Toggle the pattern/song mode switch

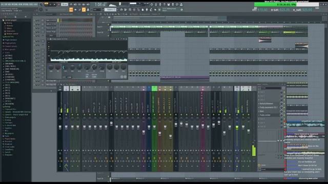(x=46, y=4)
